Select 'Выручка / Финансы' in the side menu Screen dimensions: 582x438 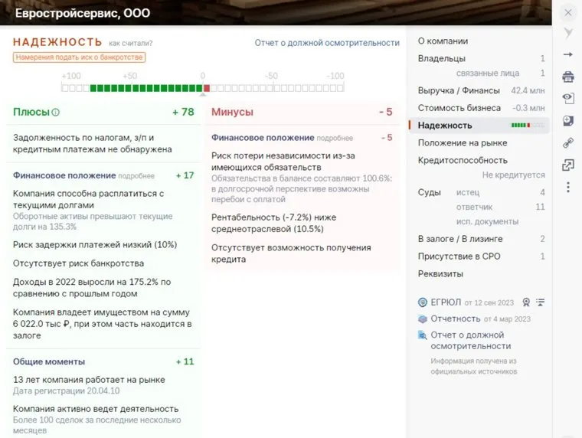458,90
